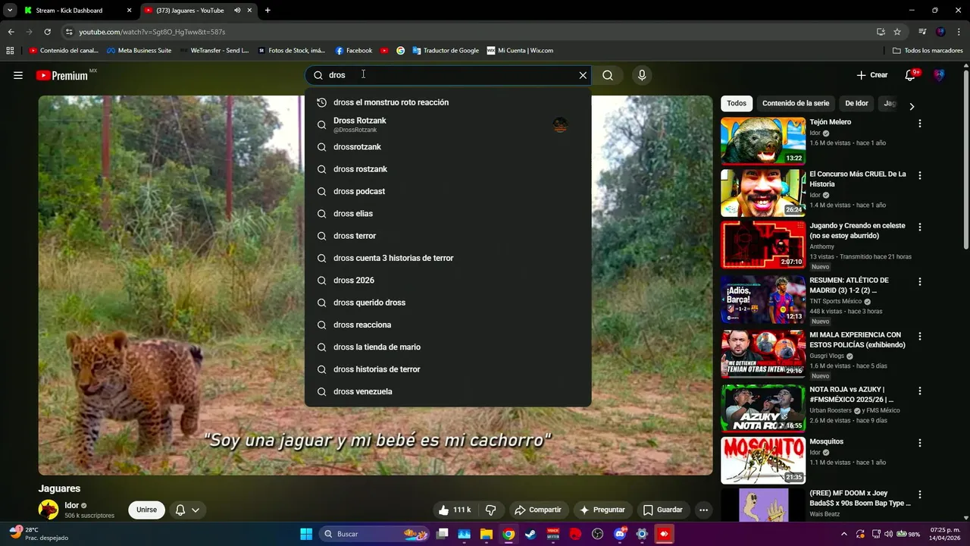This screenshot has width=970, height=546.
Task: Choose suggestion 'dross elias'
Action: click(x=448, y=214)
